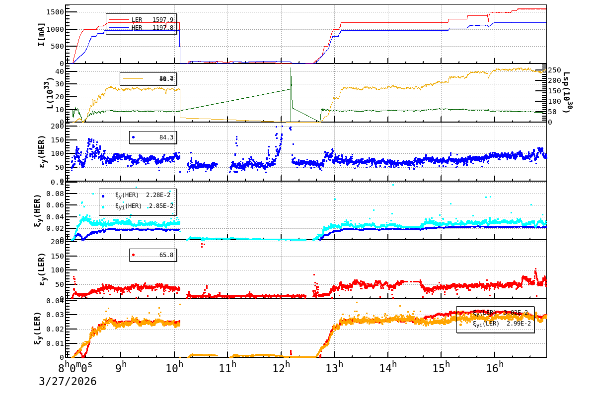The image size is (596, 396).
Task: Click the 500 tick on current axis
Action: 57,46
